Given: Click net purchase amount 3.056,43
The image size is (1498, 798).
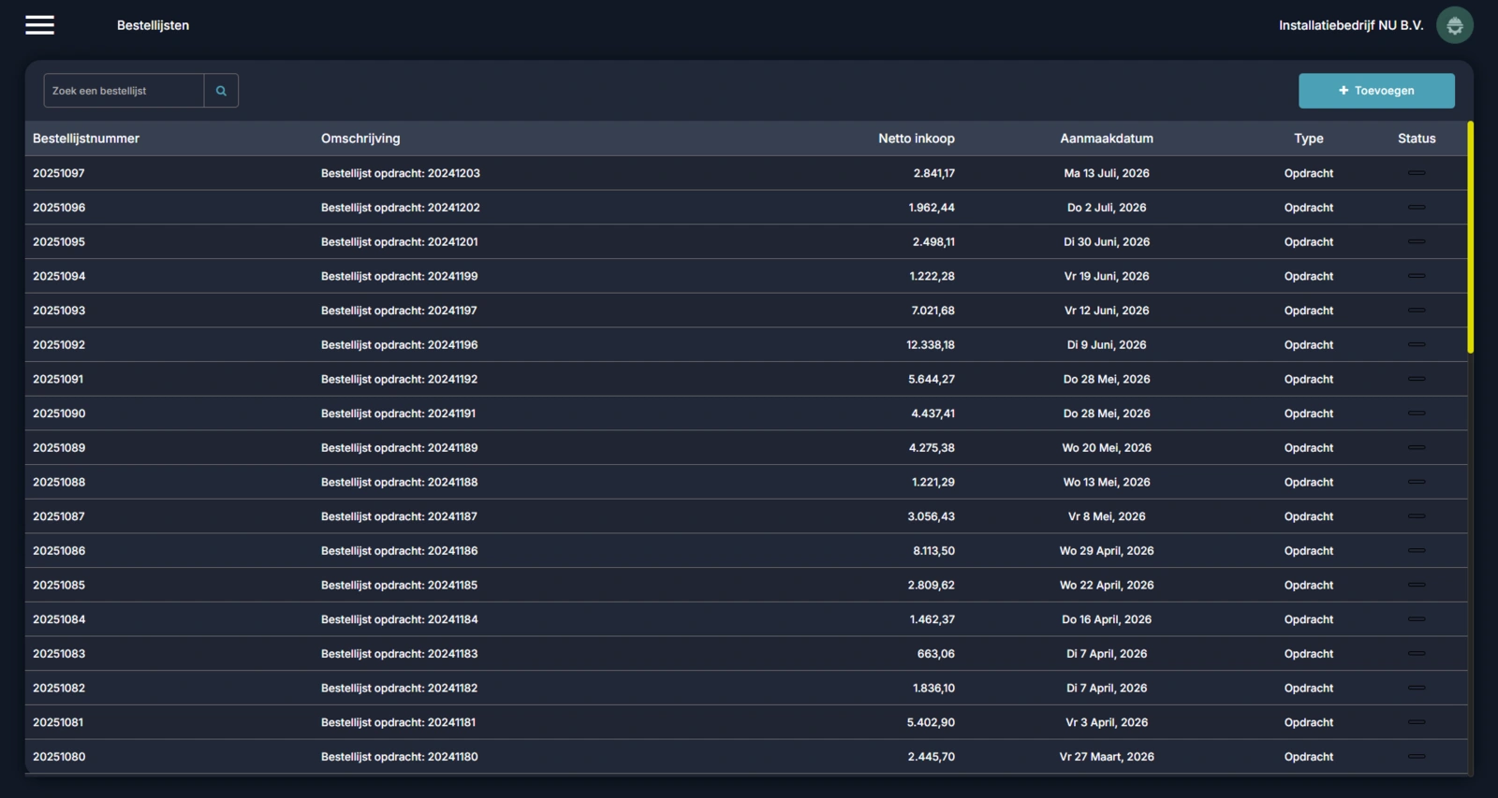Looking at the screenshot, I should tap(932, 516).
